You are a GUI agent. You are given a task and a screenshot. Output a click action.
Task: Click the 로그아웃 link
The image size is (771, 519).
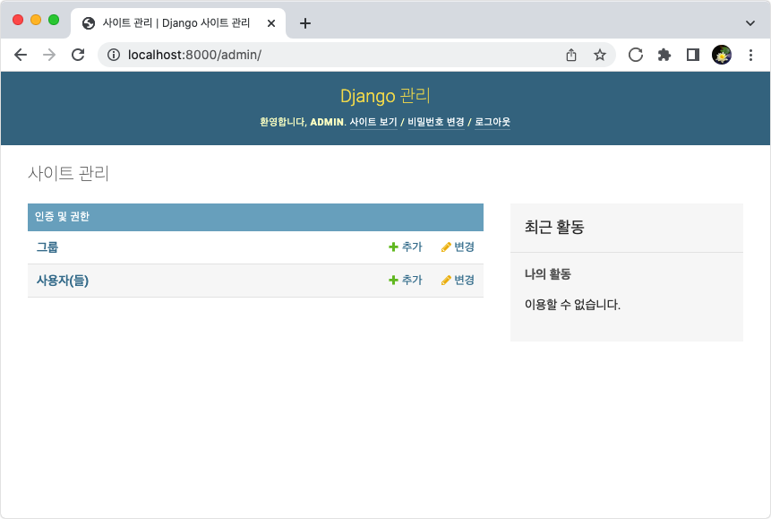(x=493, y=122)
